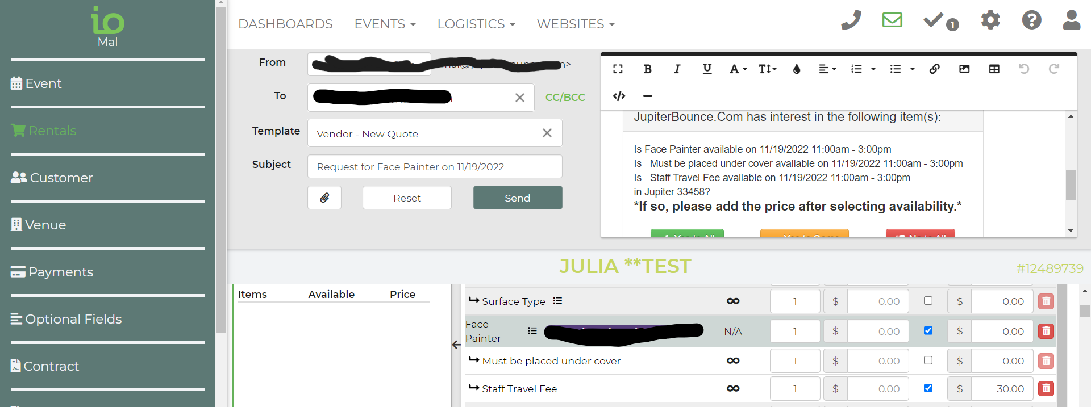Uncheck the Face Painter row checkbox
The height and width of the screenshot is (407, 1091).
coord(928,330)
